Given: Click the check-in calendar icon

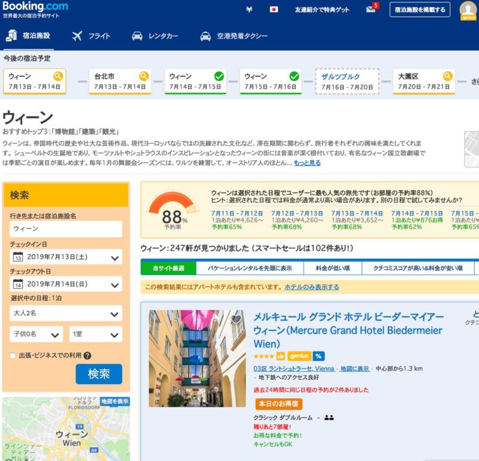Looking at the screenshot, I should pos(18,257).
